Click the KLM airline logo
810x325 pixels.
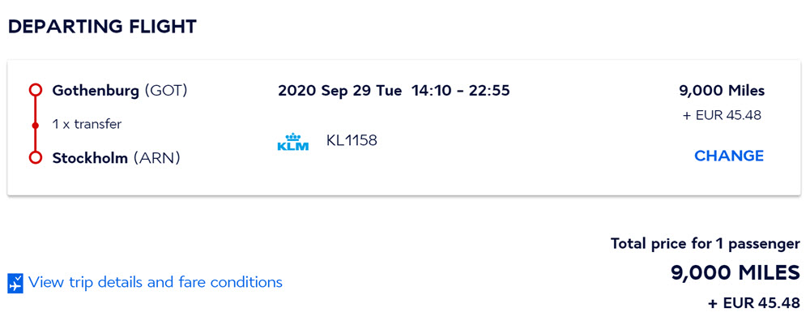293,142
